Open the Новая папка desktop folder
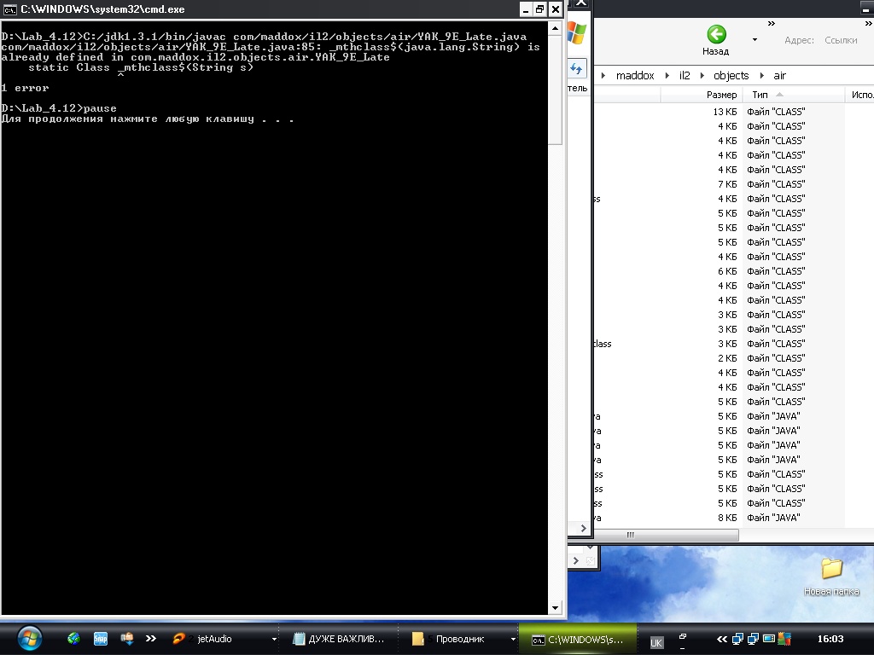This screenshot has width=874, height=655. tap(831, 577)
